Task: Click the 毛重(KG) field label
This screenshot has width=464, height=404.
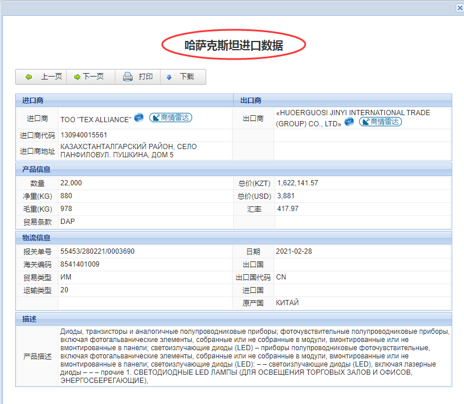Action: (37, 209)
